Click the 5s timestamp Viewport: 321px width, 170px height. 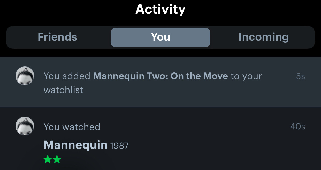(301, 76)
